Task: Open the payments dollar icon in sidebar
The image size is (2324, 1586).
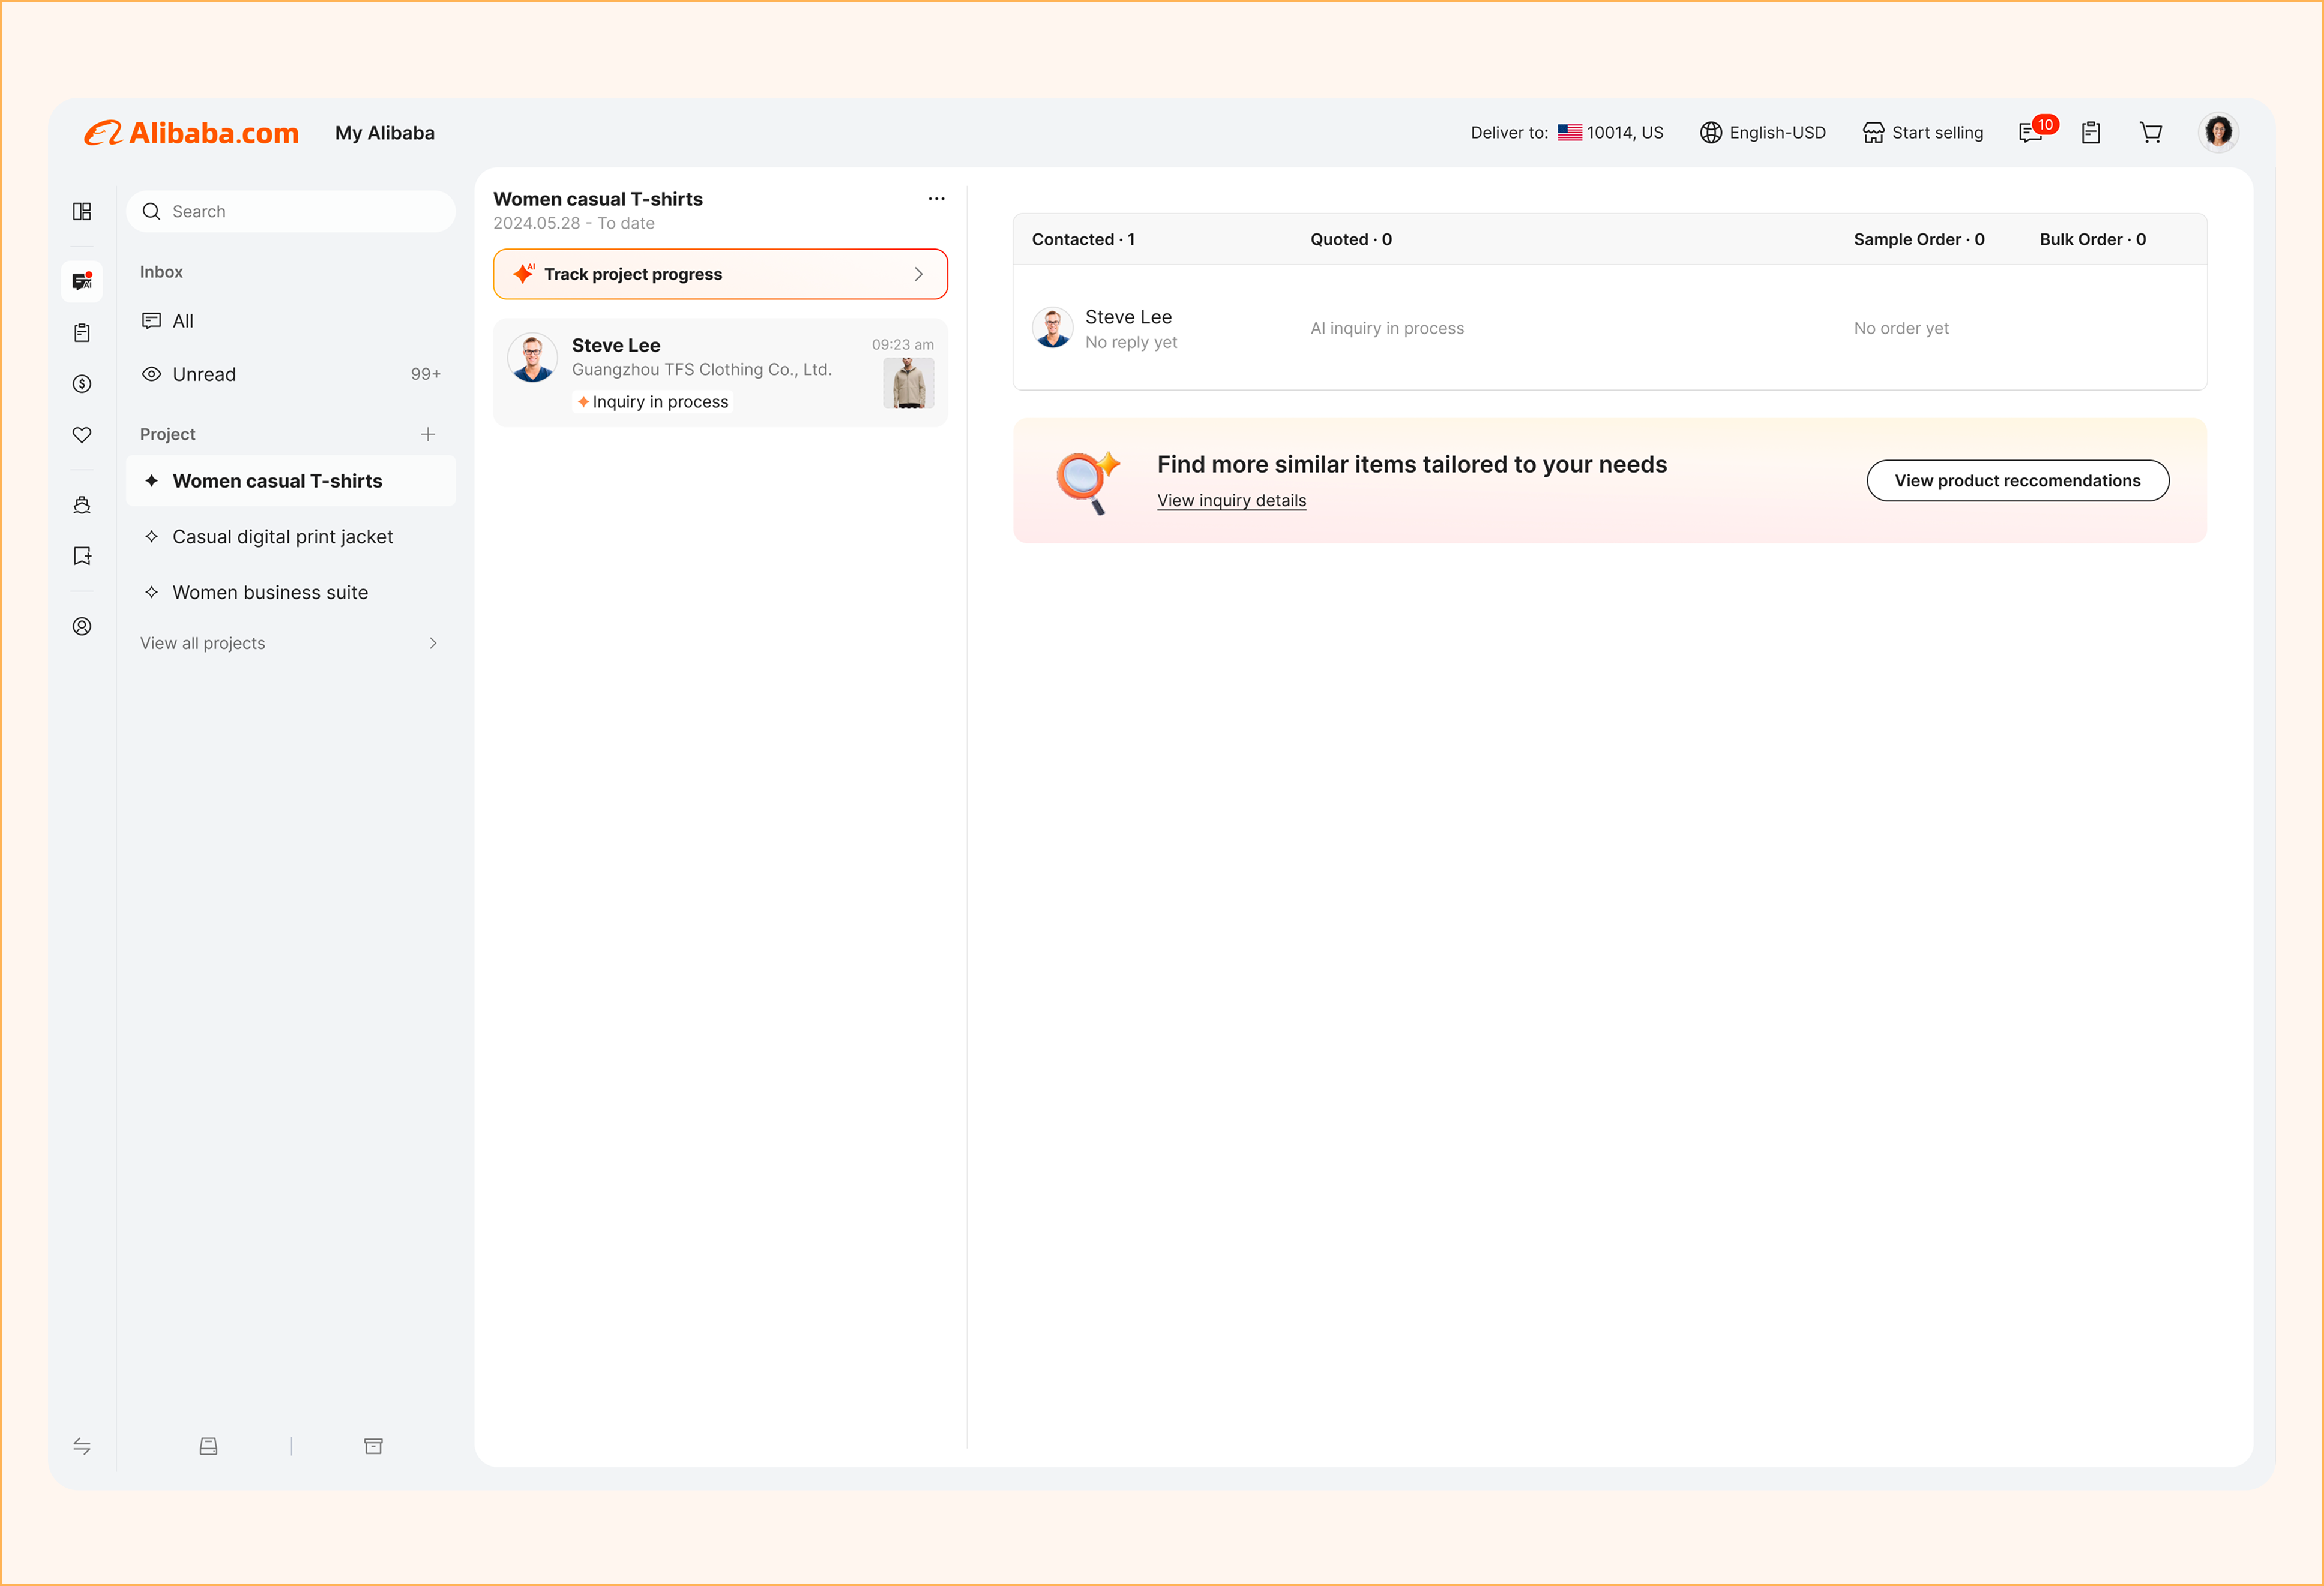Action: coord(82,384)
